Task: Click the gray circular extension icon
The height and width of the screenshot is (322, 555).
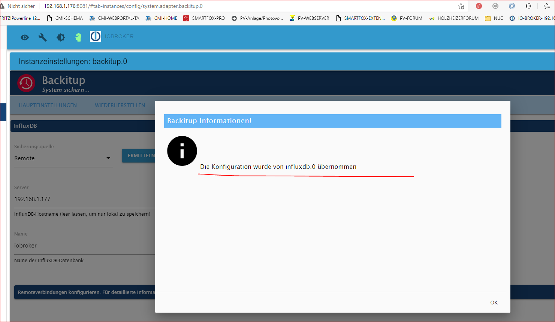Action: 495,6
